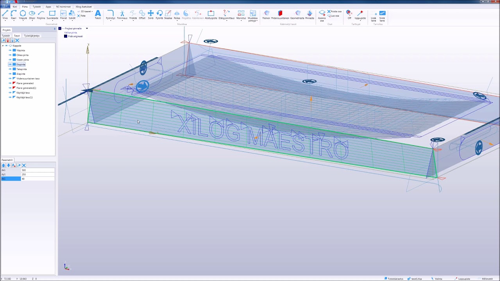Click the move up arrow in Parametrit

point(4,165)
